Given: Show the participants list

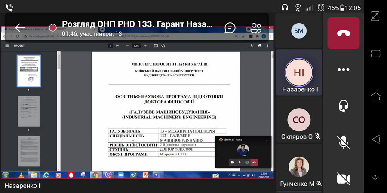Looking at the screenshot, I should 256,28.
